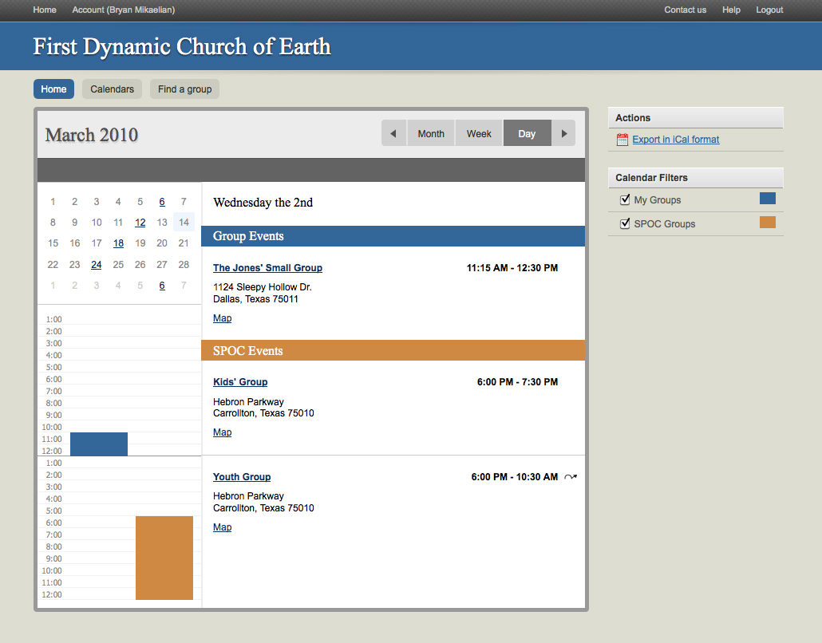Click the blue My Groups color swatch
The height and width of the screenshot is (643, 822).
(x=767, y=199)
